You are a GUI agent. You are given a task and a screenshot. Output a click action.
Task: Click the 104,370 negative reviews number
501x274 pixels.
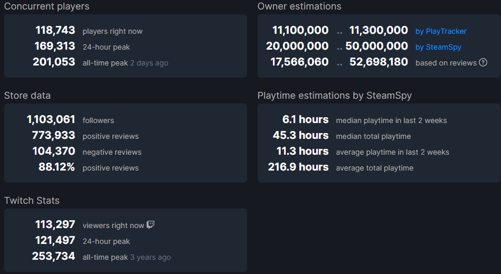54,151
